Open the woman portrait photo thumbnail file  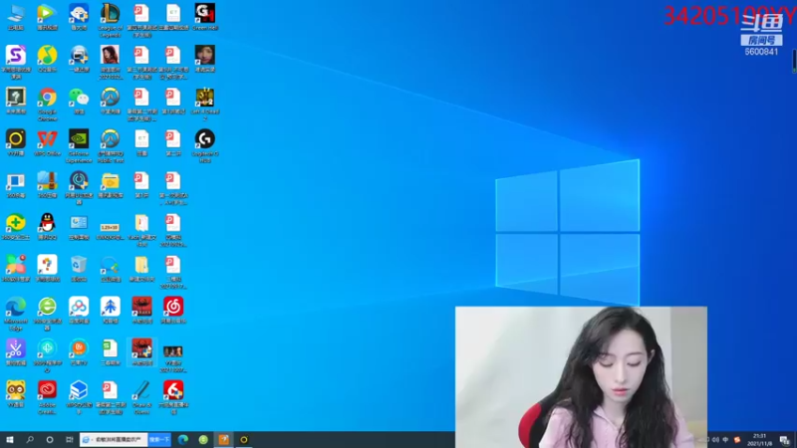pos(111,63)
